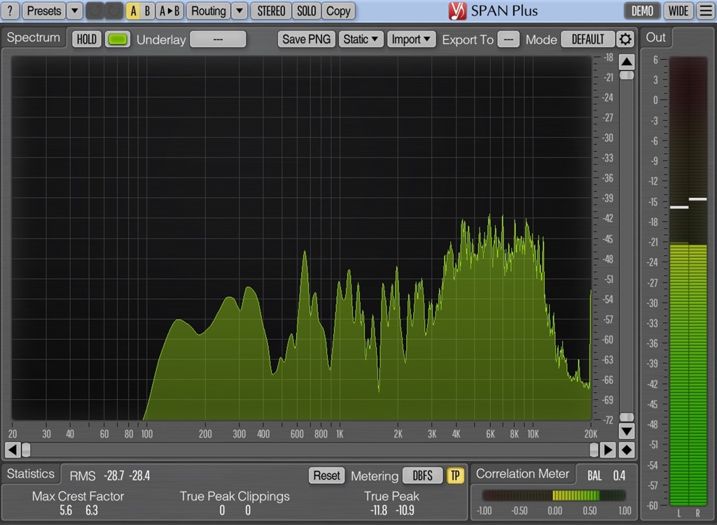Toggle spectrum HOLD
Viewport: 717px width, 525px height.
[x=86, y=39]
